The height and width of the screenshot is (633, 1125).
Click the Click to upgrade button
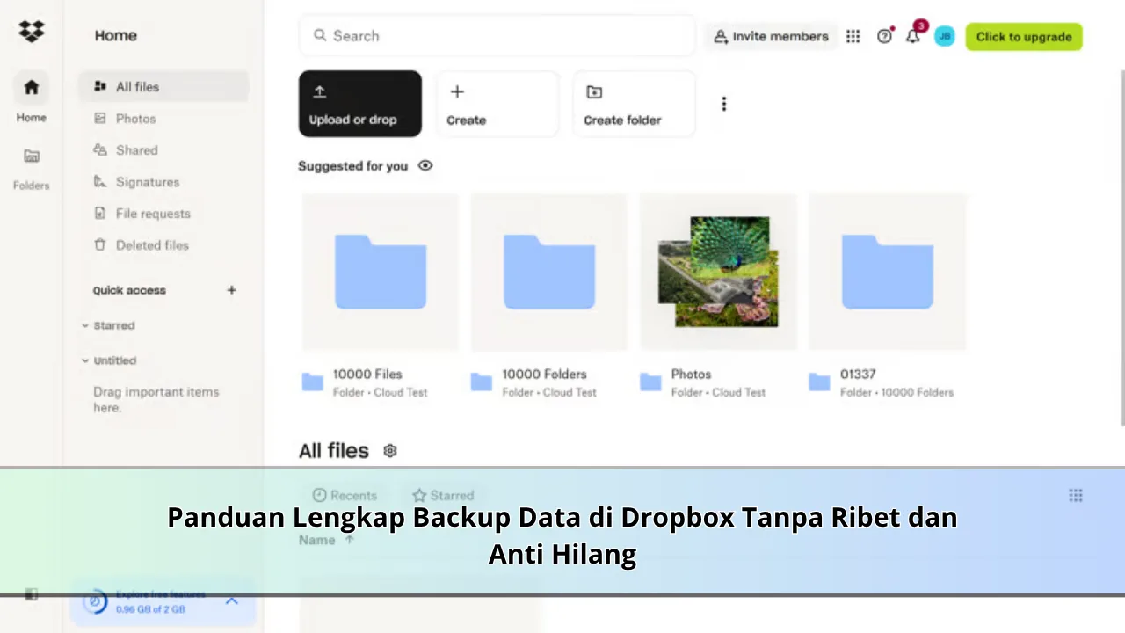tap(1024, 36)
